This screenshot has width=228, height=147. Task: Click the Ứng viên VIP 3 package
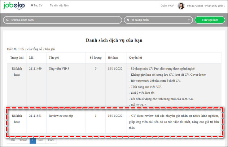[58, 68]
